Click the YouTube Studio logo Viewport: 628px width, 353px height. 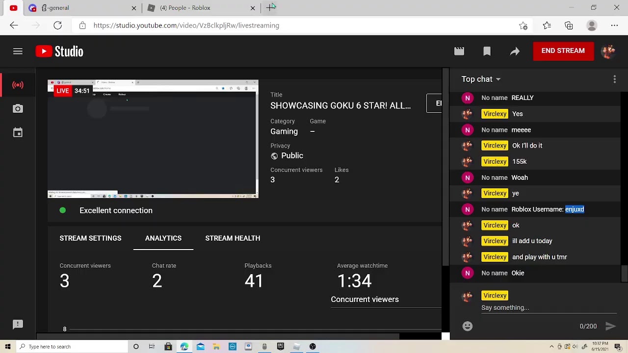[59, 51]
